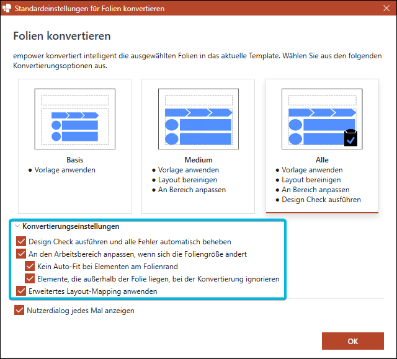Select the Basis conversion thumbnail
This screenshot has height=359, width=397.
coord(74,119)
